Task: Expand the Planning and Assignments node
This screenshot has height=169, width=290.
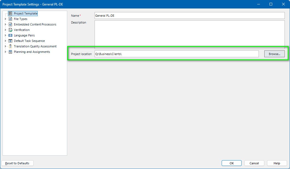Action: [5, 52]
